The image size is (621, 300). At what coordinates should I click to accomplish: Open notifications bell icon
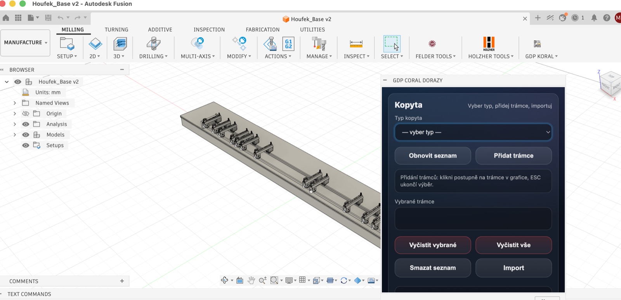click(x=594, y=18)
